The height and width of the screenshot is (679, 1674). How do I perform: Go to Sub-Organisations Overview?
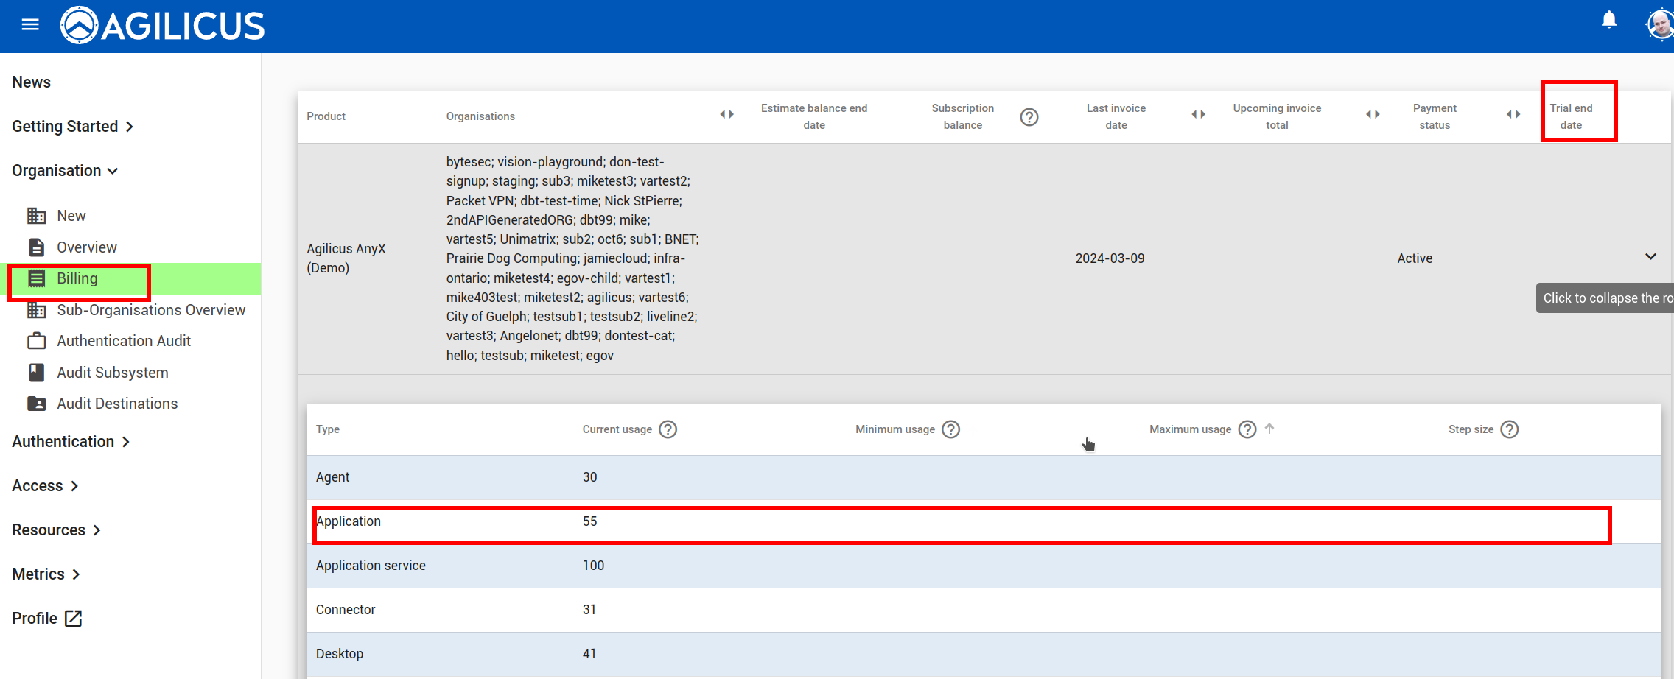150,310
